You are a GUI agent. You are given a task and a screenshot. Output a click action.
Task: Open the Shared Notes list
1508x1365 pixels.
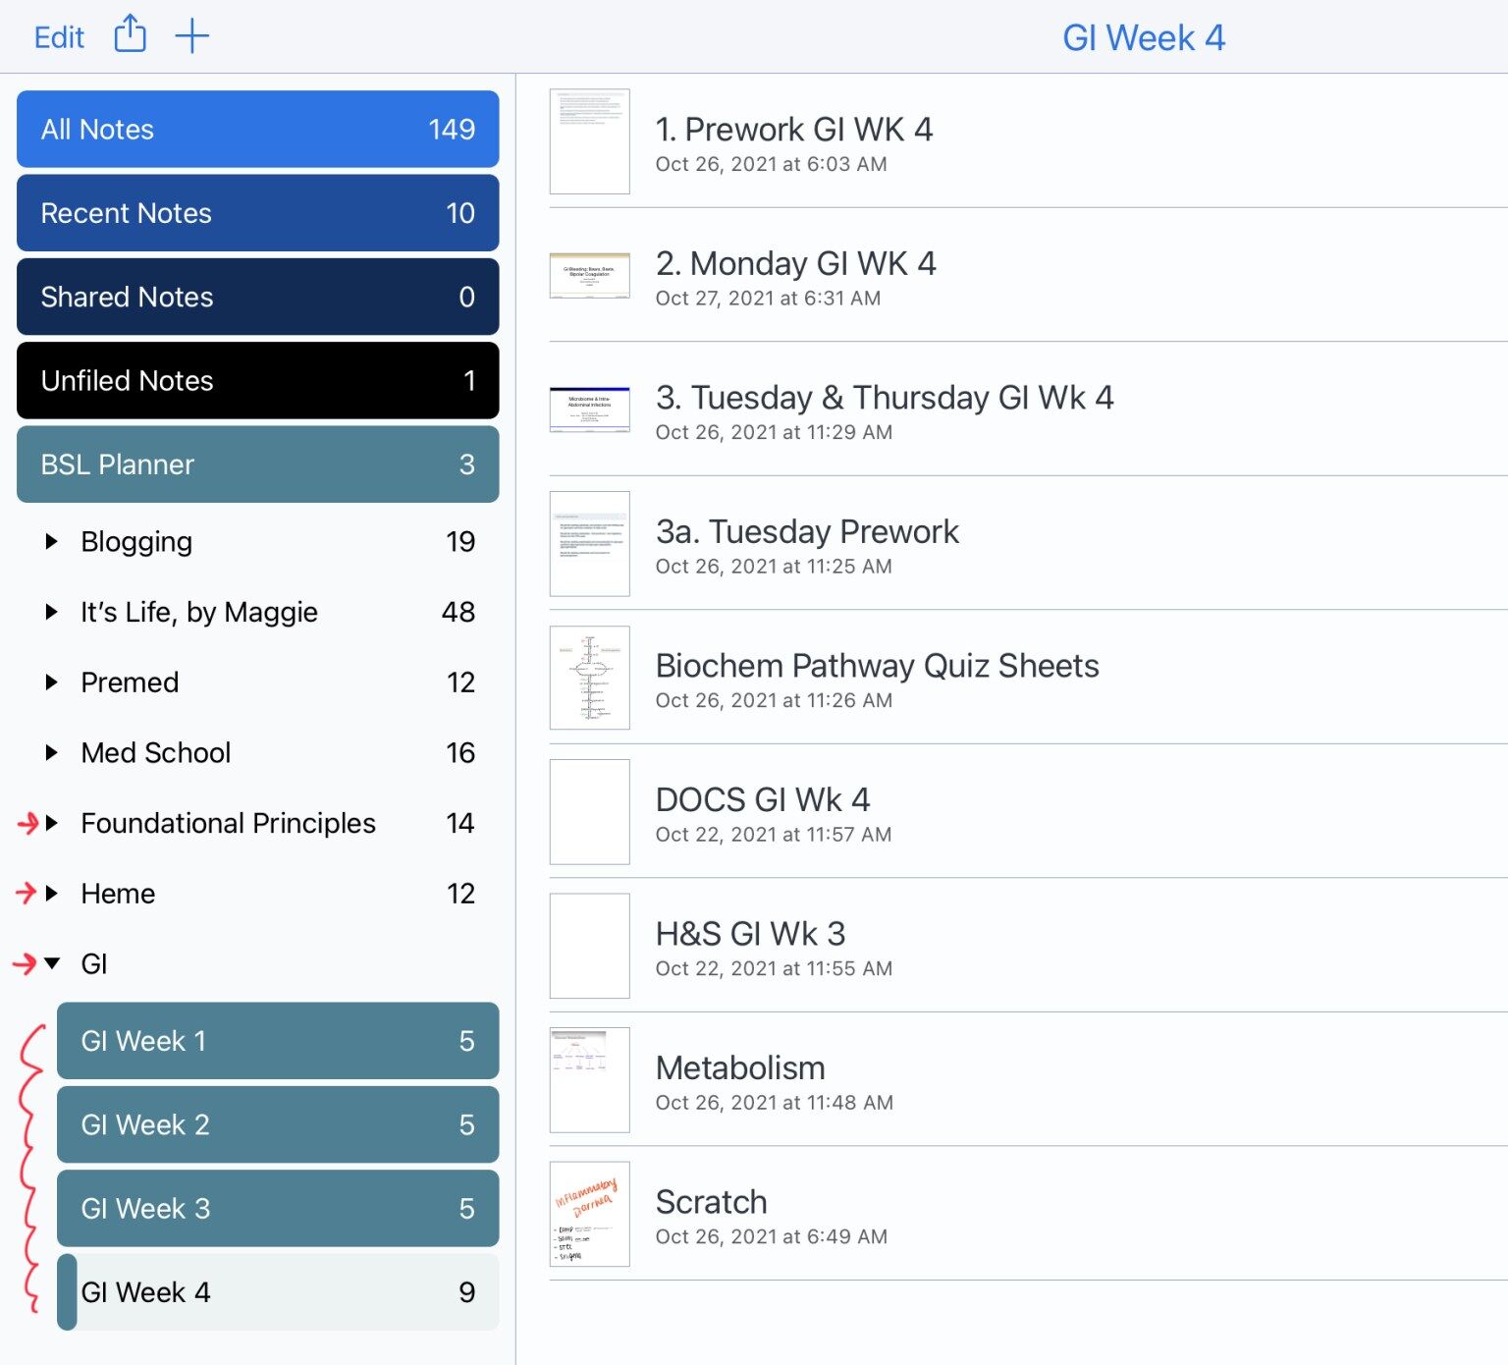click(x=257, y=297)
